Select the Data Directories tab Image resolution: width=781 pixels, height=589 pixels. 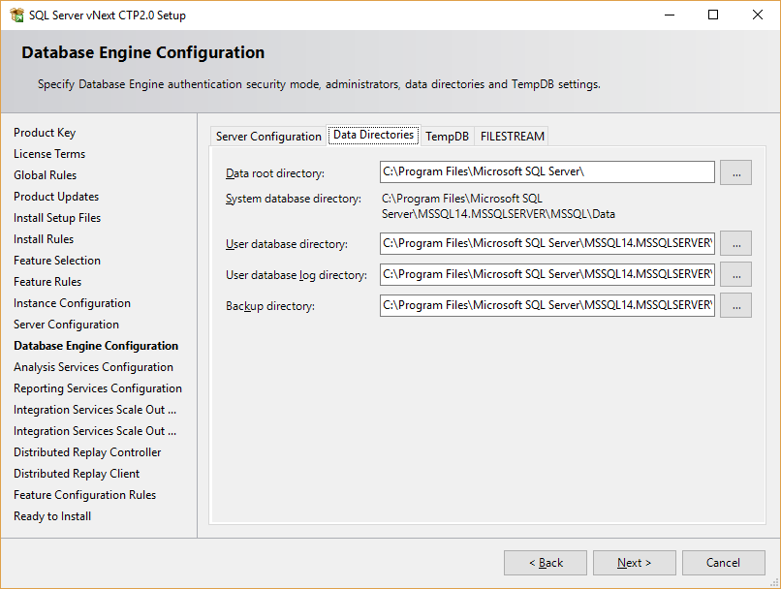tap(374, 135)
